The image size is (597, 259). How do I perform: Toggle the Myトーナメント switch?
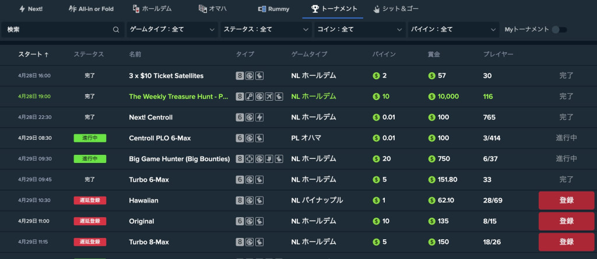pyautogui.click(x=559, y=30)
